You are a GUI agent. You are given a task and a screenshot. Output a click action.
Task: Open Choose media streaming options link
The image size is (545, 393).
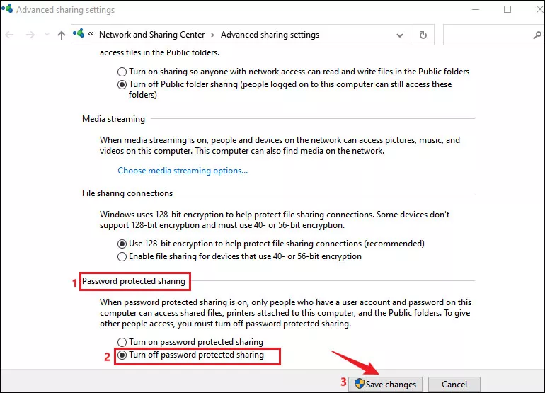pos(183,171)
